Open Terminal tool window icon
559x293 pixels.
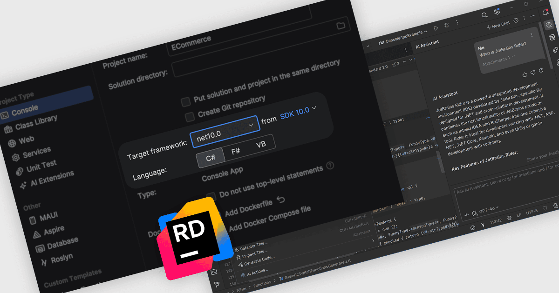pyautogui.click(x=215, y=272)
